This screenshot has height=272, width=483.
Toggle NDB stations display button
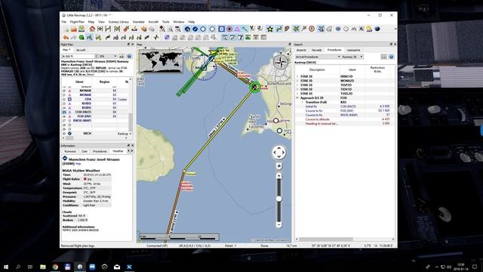[x=229, y=29]
